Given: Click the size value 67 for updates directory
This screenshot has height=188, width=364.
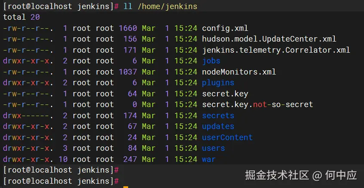Looking at the screenshot, I should [x=132, y=126].
